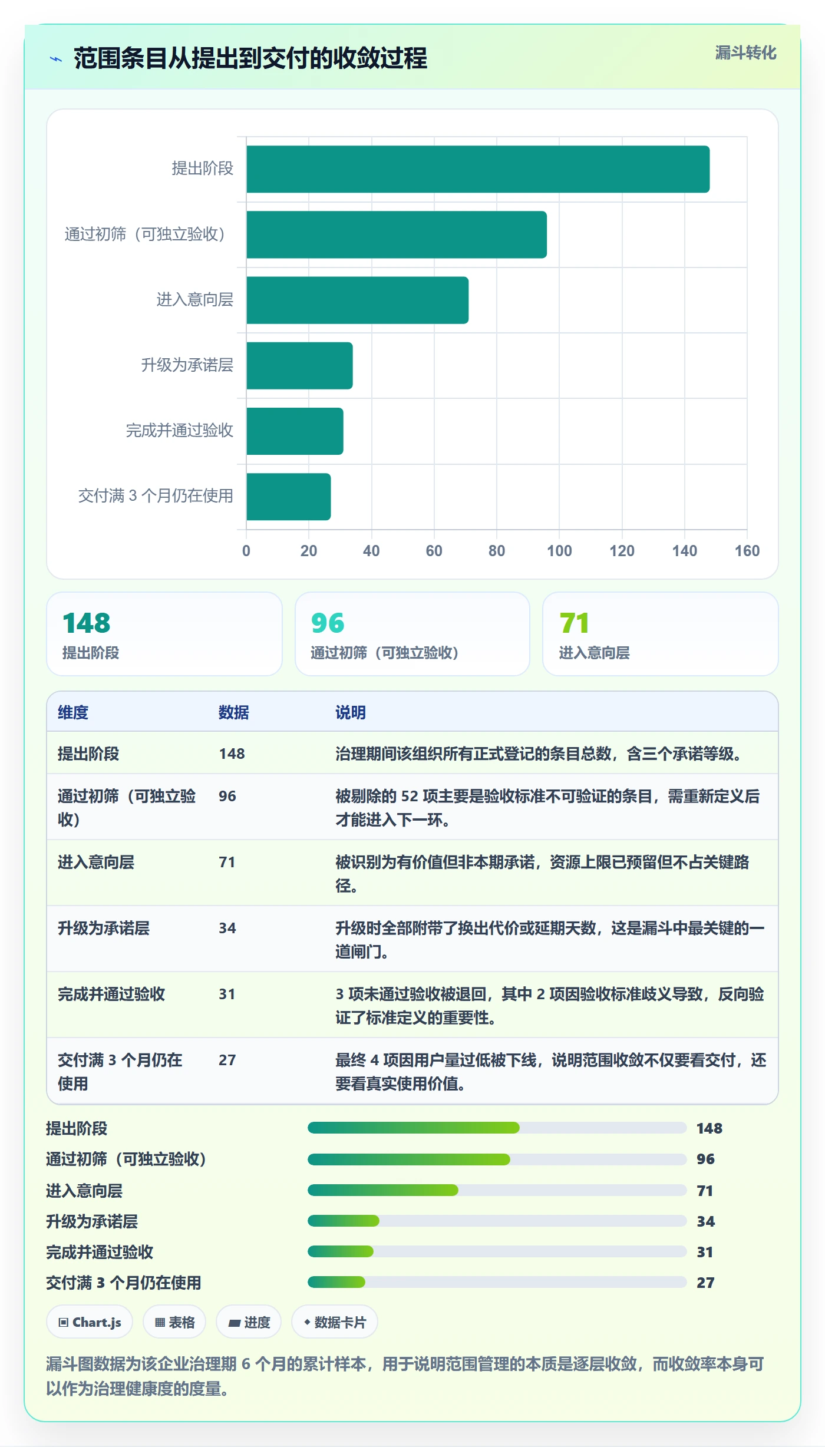
Task: Click the 漏斗转化 label in the header
Action: pyautogui.click(x=745, y=53)
